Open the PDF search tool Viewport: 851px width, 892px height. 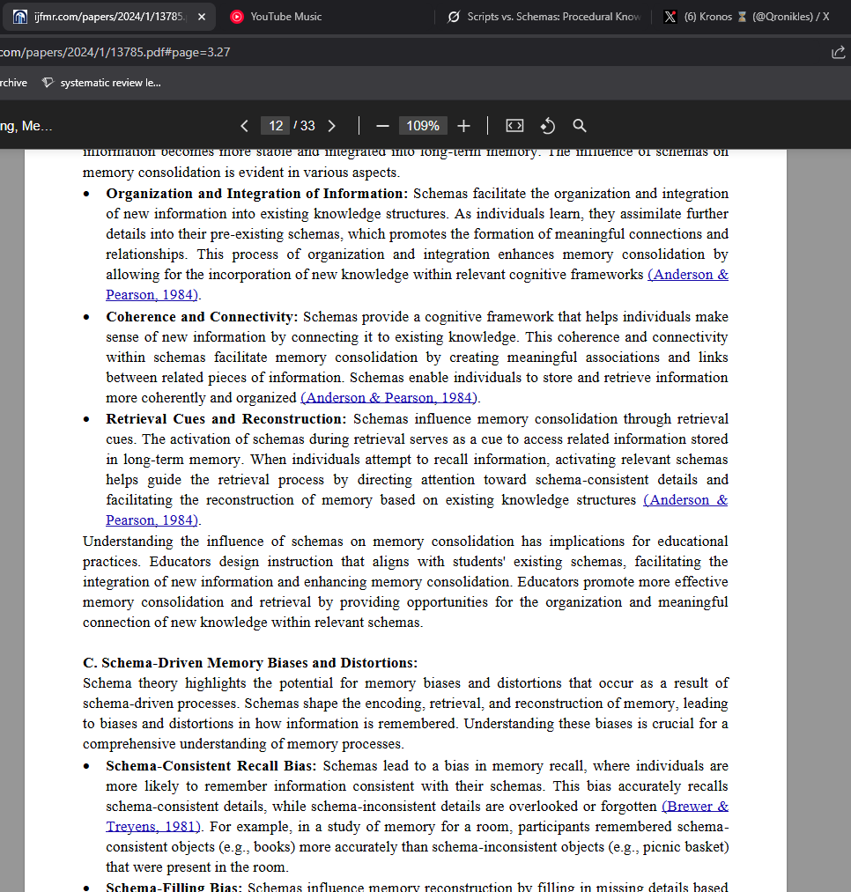[x=580, y=126]
